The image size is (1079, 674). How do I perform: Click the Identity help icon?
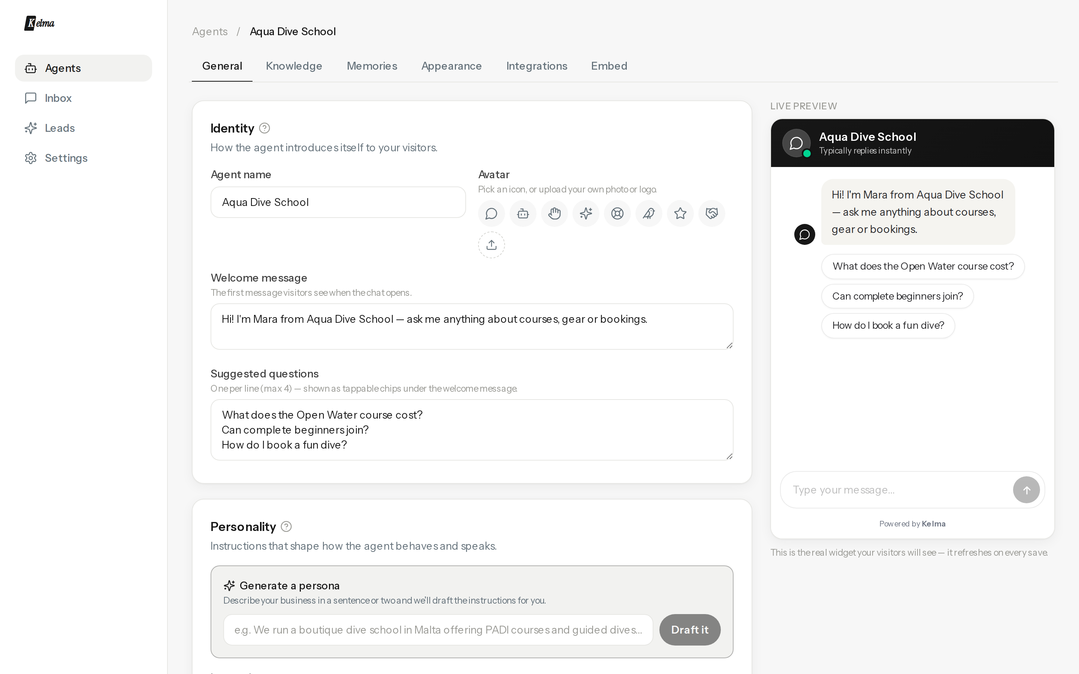265,128
